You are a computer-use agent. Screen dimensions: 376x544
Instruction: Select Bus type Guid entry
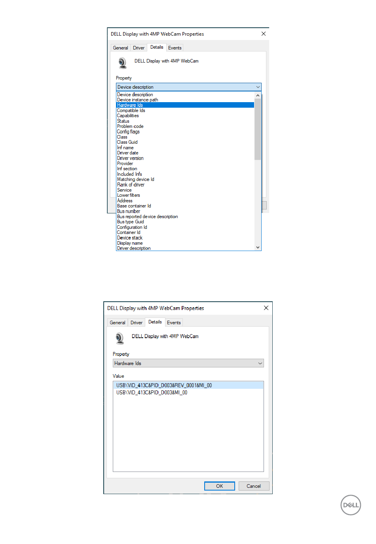[185, 222]
